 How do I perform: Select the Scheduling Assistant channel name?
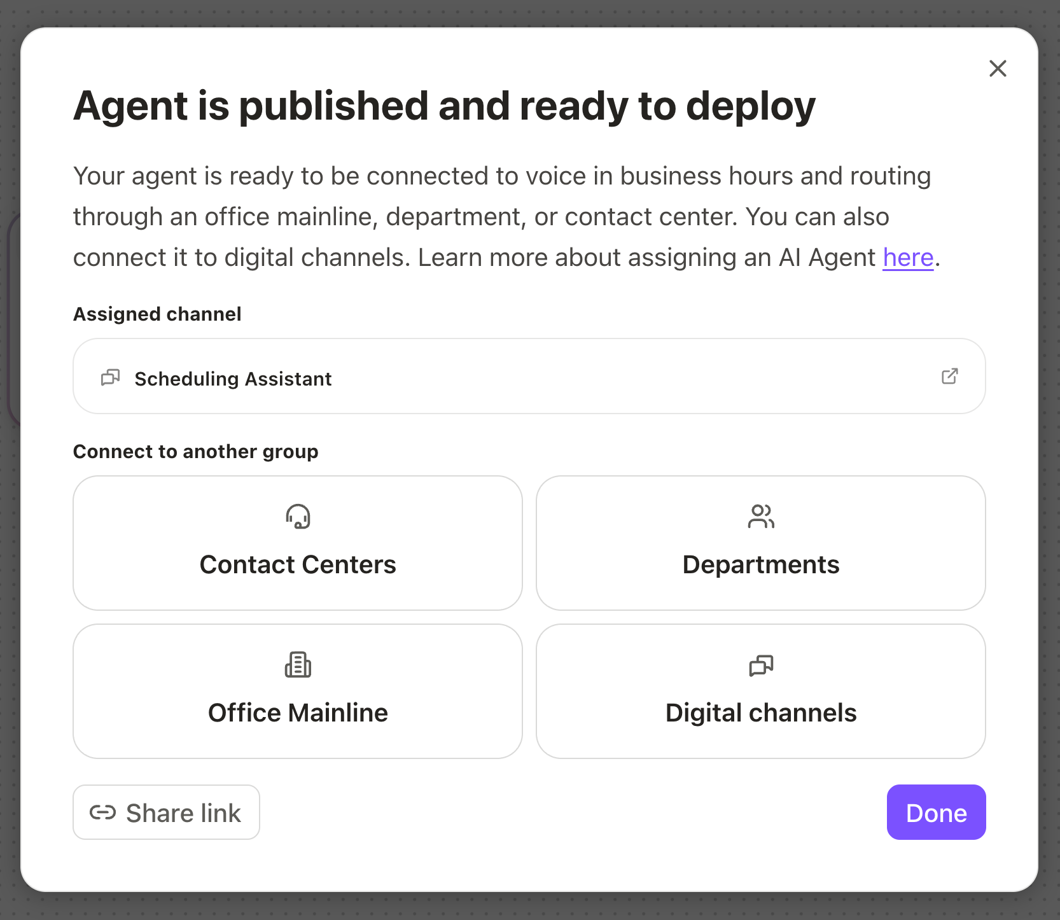coord(233,379)
